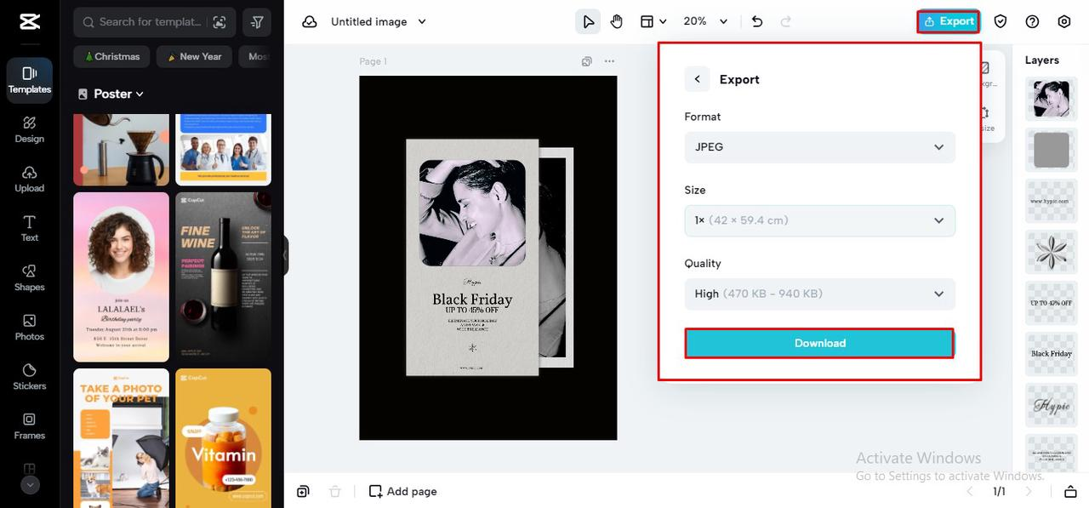Go to the next page arrow

(1029, 492)
